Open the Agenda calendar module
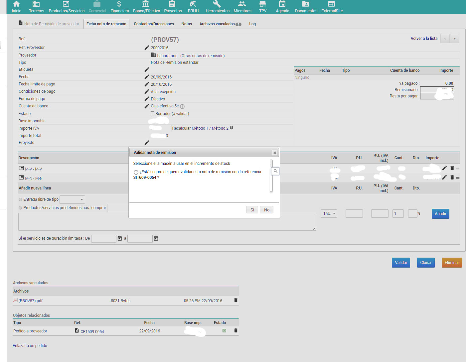 click(282, 7)
